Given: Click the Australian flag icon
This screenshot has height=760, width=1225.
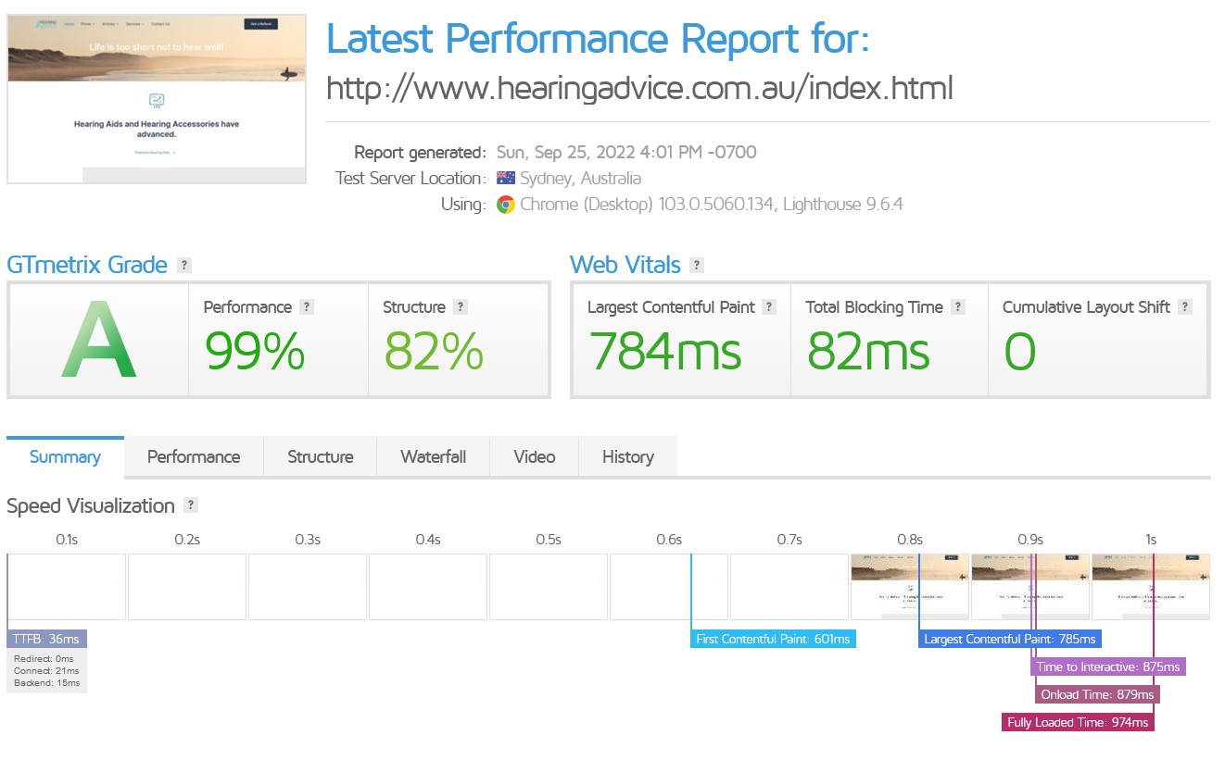Looking at the screenshot, I should click(506, 178).
